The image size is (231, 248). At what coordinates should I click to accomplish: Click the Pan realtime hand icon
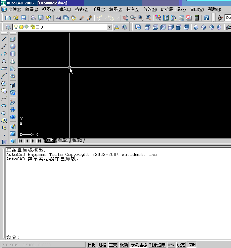coord(125,18)
